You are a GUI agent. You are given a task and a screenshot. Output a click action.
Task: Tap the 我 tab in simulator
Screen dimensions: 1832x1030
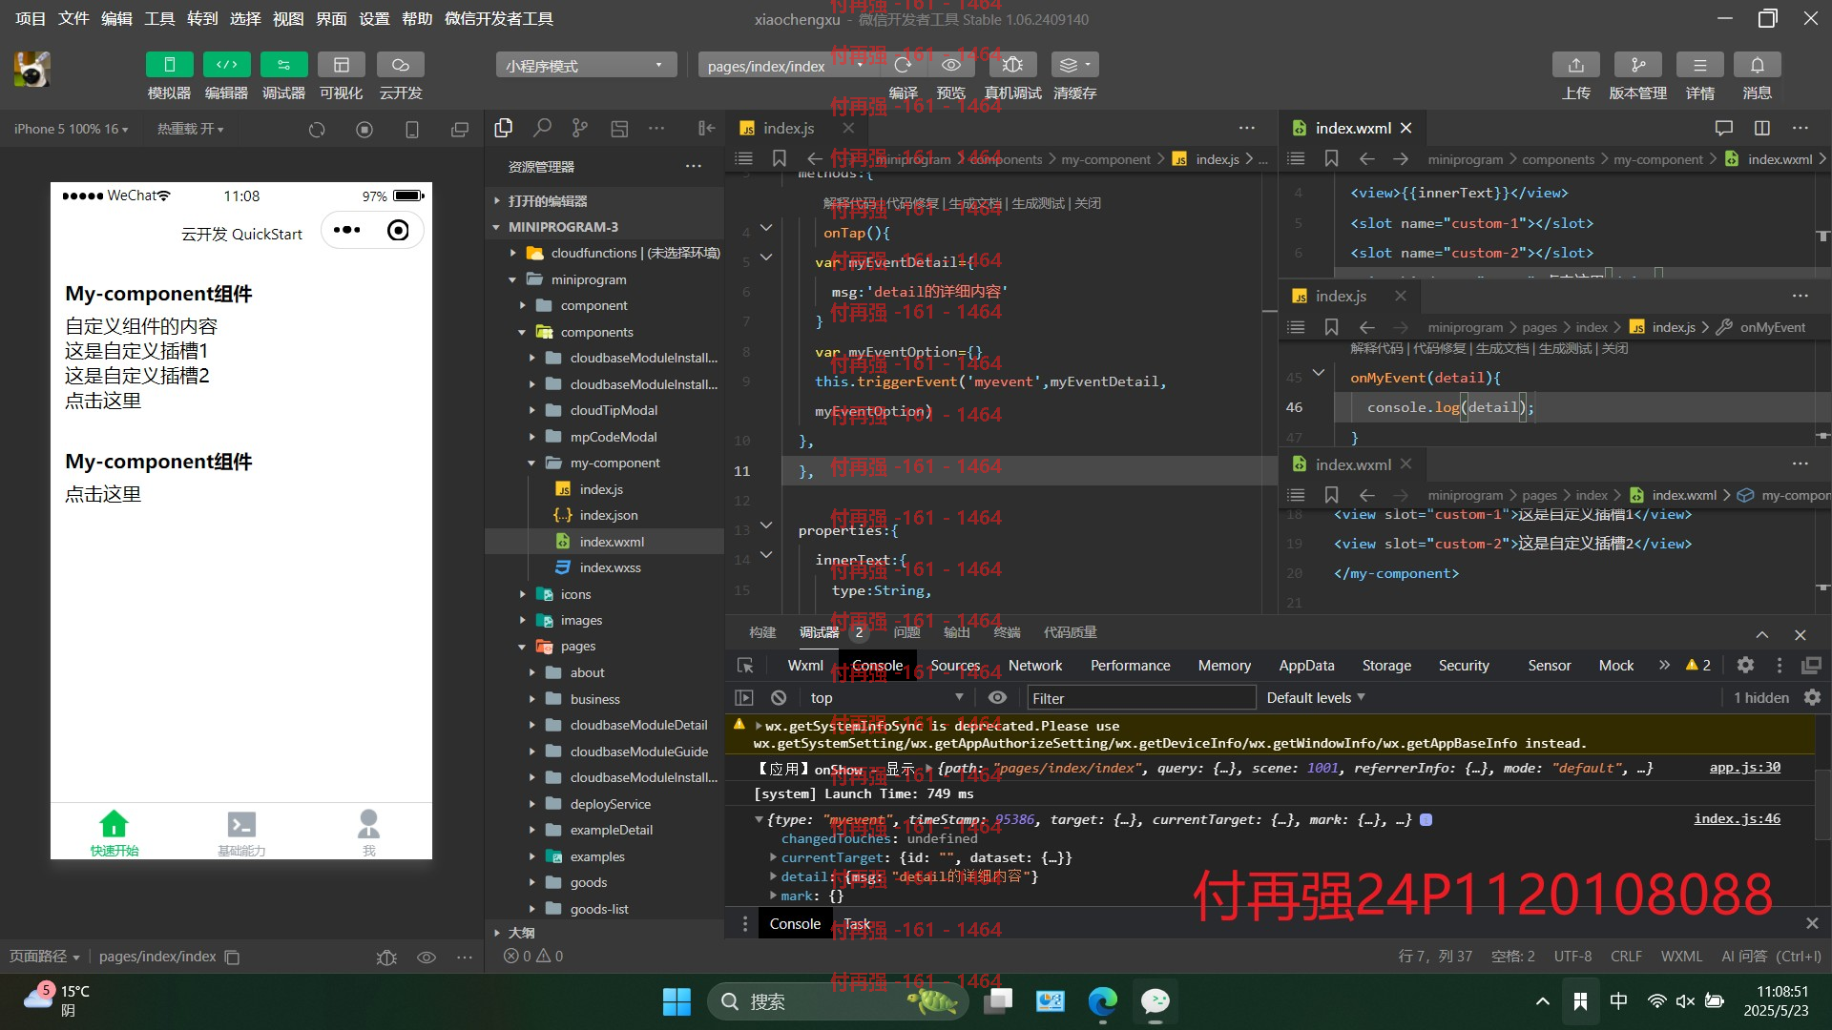point(368,832)
